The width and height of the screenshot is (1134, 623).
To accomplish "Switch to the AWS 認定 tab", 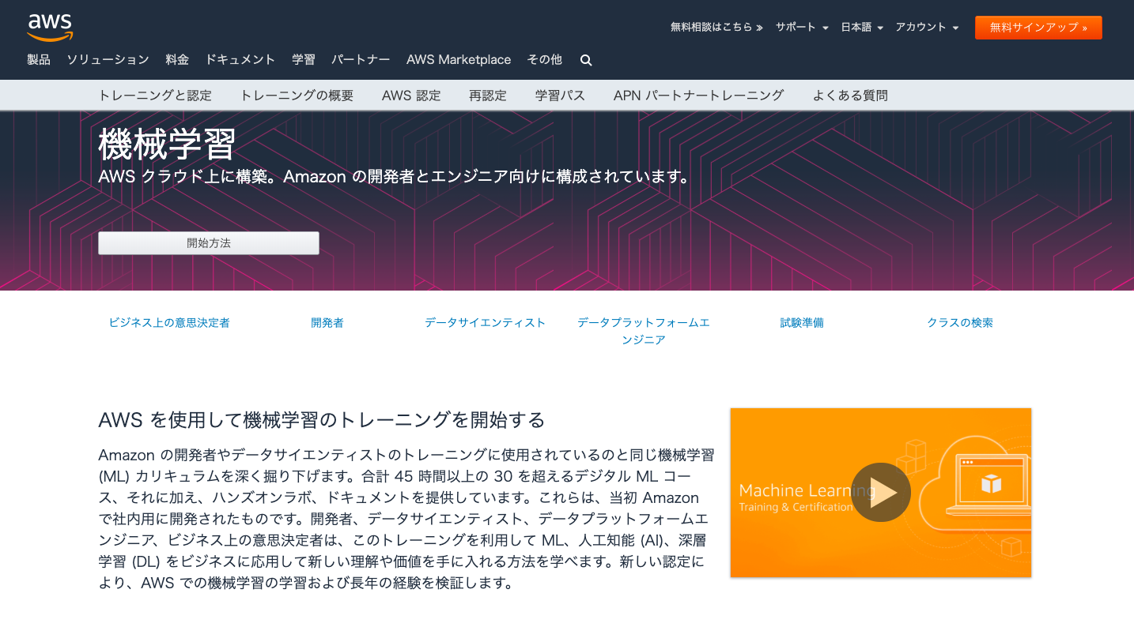I will coord(411,96).
